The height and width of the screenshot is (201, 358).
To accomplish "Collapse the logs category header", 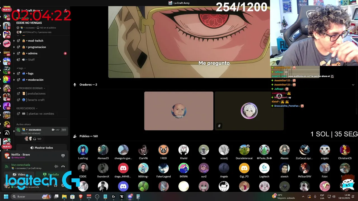I will click(x=21, y=68).
